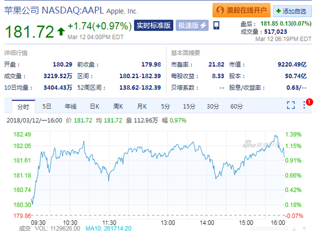318x231 pixels.
Task: Select the 年线 yearly chart tab
Action: coord(71,106)
